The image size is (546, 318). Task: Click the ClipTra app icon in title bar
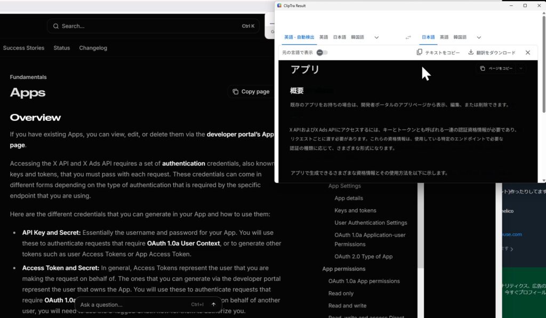[279, 5]
